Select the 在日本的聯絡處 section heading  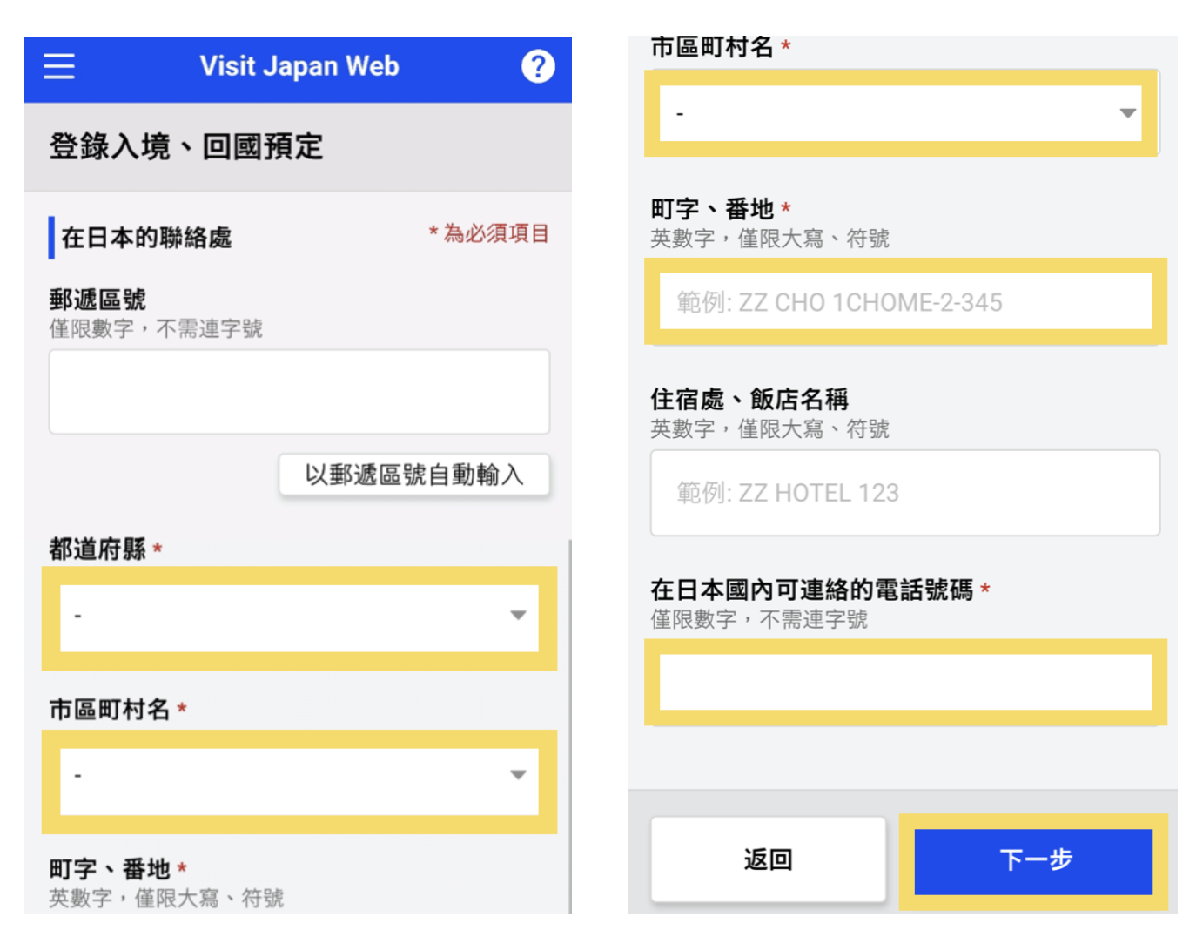(146, 238)
